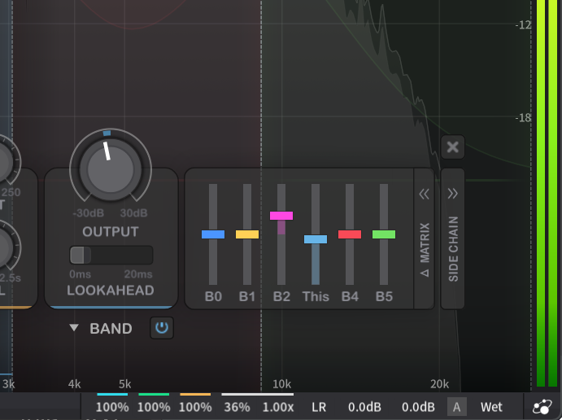
Task: Click the yellow B1 fader handle
Action: [247, 234]
